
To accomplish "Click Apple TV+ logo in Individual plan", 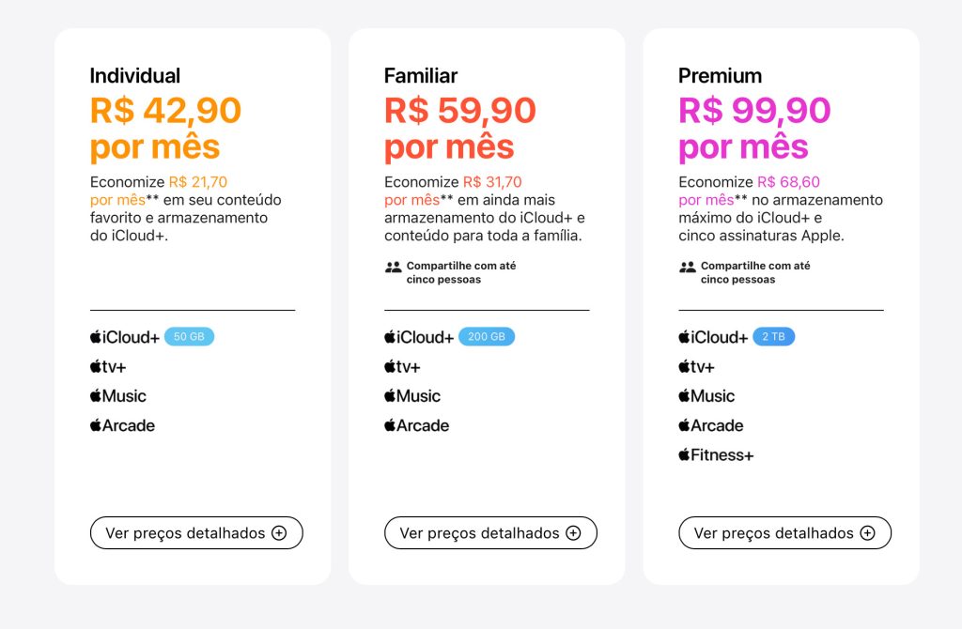I will 108,367.
